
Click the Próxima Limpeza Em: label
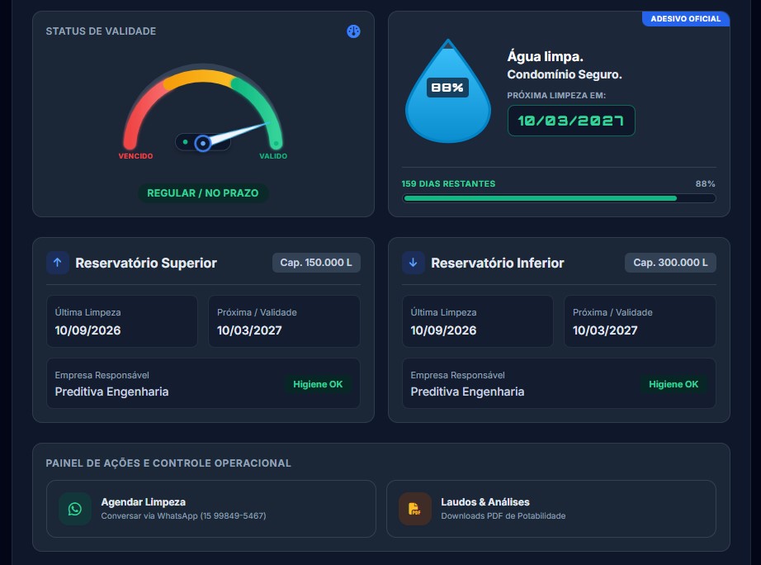point(556,95)
